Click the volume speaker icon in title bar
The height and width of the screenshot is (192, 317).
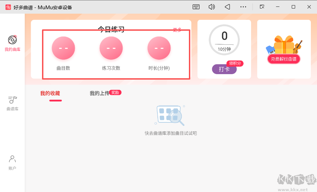tap(211, 7)
